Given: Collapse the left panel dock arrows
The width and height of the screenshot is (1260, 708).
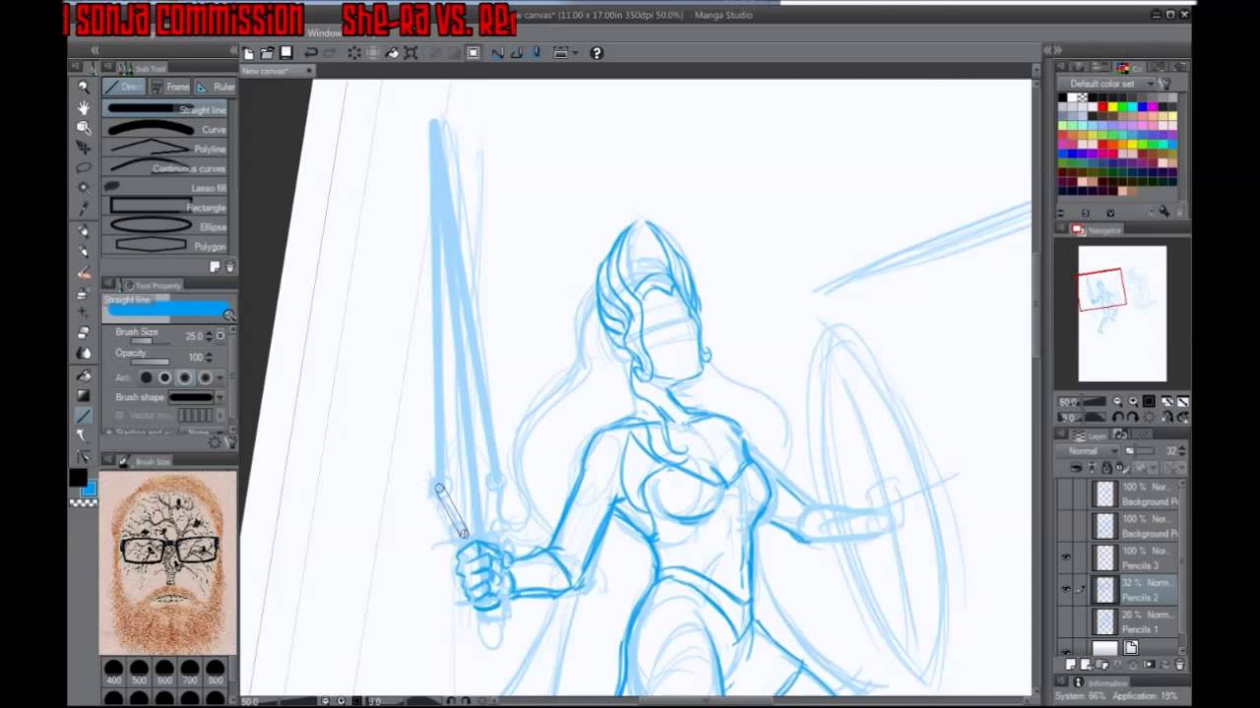Looking at the screenshot, I should click(94, 50).
